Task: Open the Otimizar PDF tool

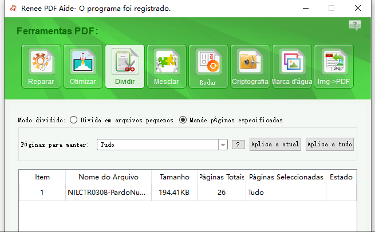Action: (x=83, y=66)
